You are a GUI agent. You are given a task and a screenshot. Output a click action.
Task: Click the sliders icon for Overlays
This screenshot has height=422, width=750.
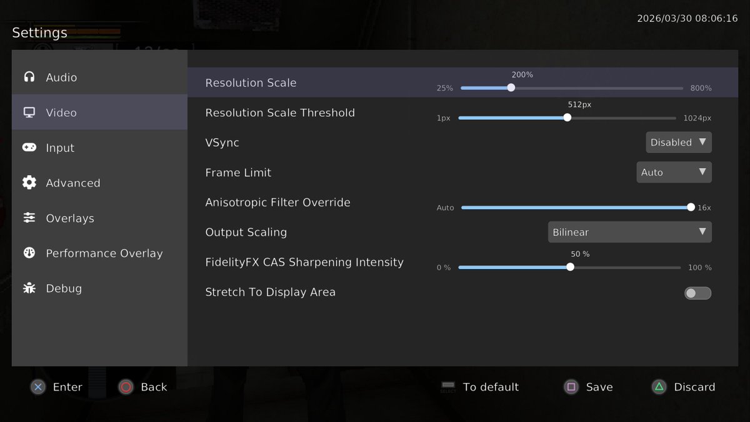[x=29, y=218]
